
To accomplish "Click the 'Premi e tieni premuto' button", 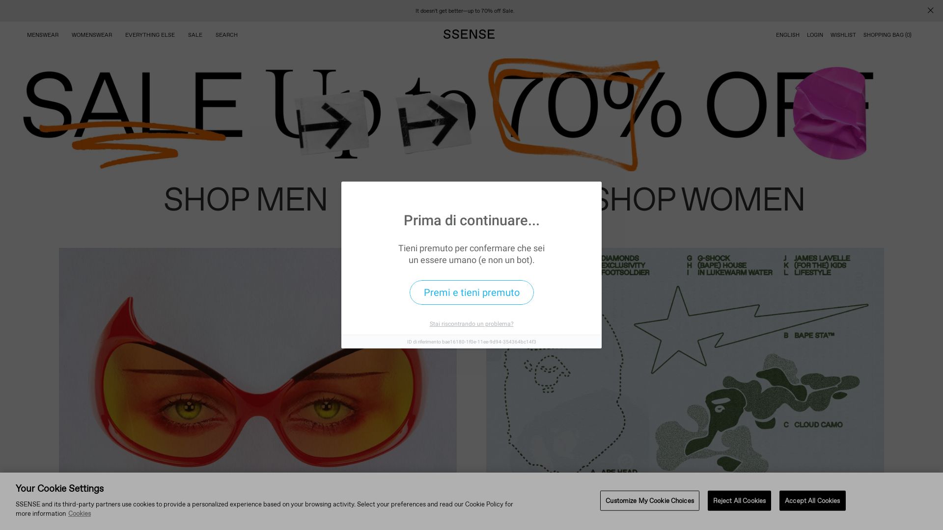I will tap(471, 292).
